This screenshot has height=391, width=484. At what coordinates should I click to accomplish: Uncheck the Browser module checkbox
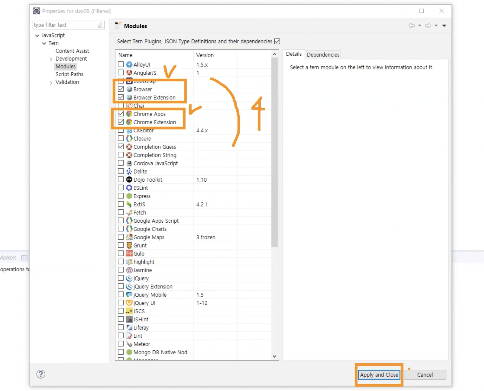click(x=121, y=89)
